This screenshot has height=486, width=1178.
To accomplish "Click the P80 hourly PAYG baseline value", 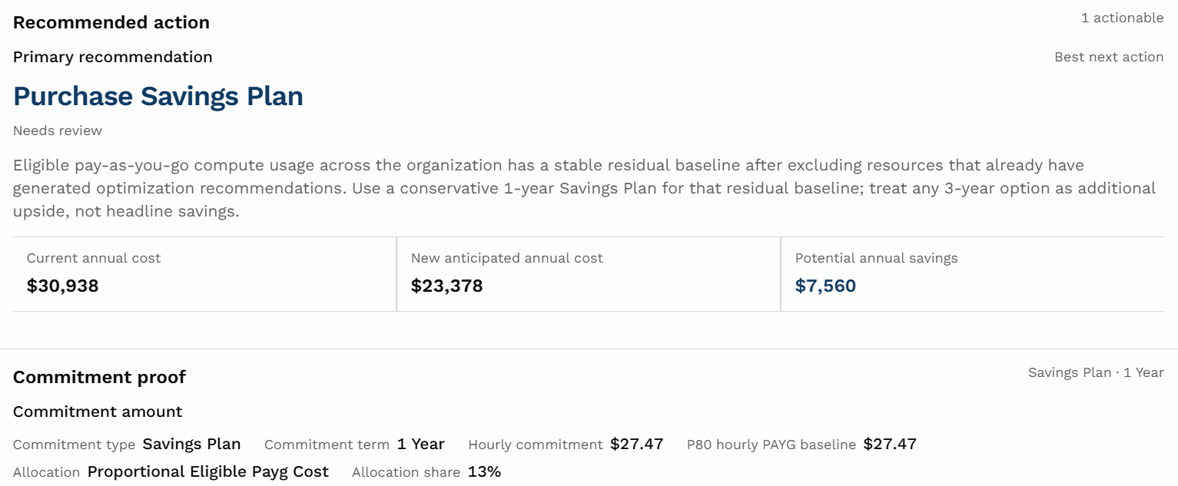I will [x=890, y=444].
